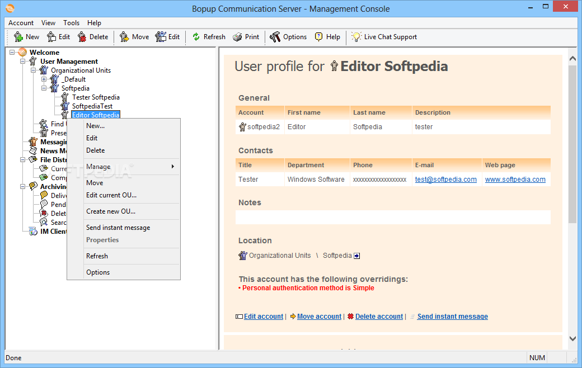Image resolution: width=582 pixels, height=368 pixels.
Task: Click the second Edit toolbar button, beside Move
Action: (x=167, y=37)
